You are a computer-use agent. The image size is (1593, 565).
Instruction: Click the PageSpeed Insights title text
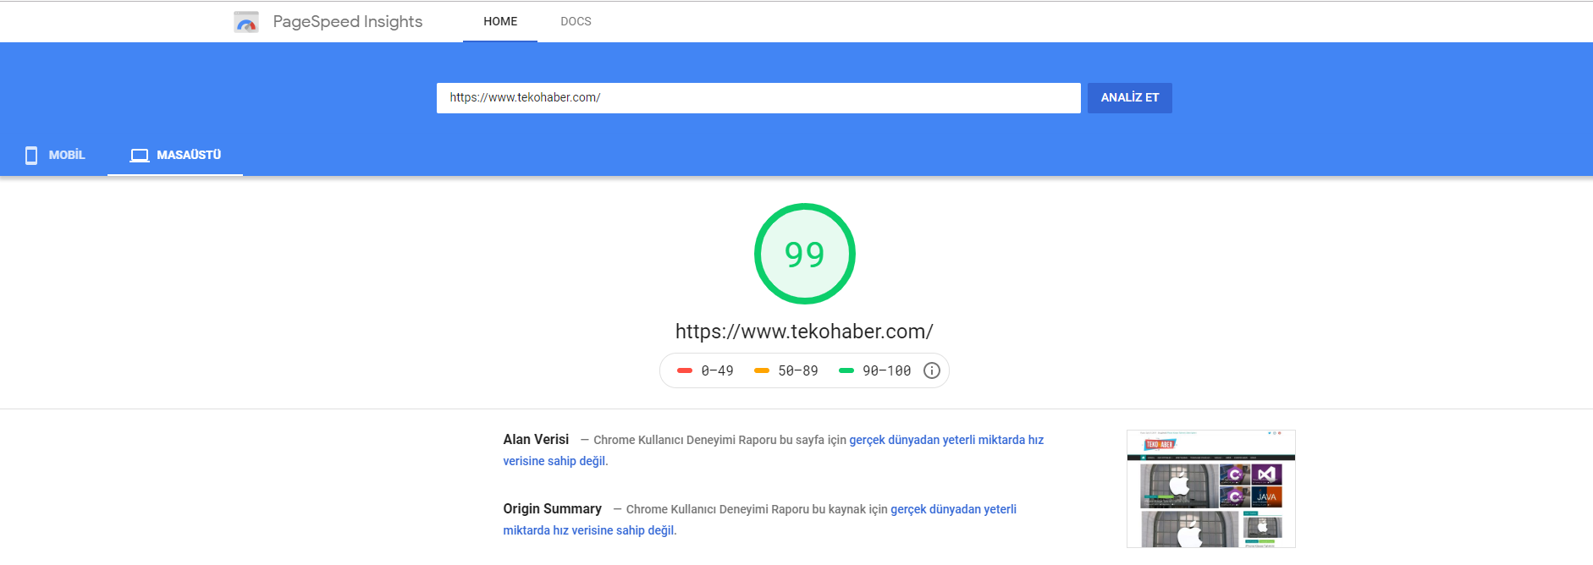point(347,22)
